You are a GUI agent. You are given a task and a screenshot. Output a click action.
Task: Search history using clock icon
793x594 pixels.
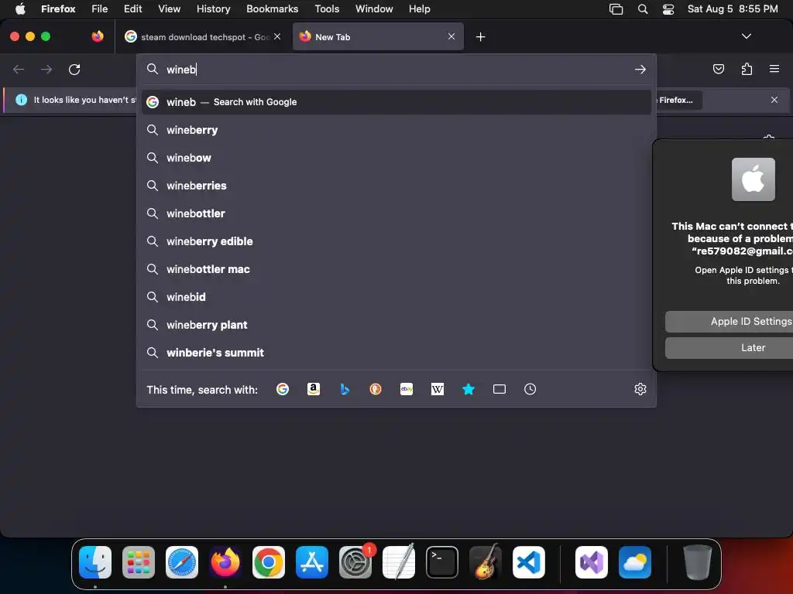tap(530, 389)
